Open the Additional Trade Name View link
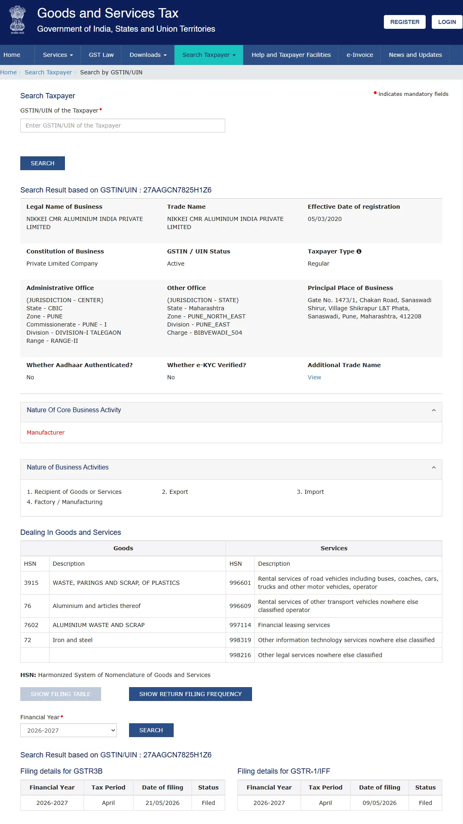Viewport: 463px width, 824px height. (314, 377)
